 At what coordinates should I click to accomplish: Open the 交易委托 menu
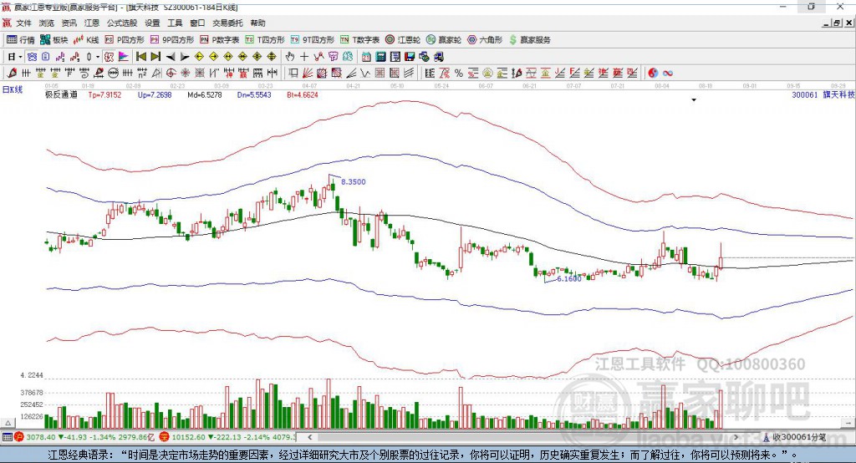tap(227, 23)
